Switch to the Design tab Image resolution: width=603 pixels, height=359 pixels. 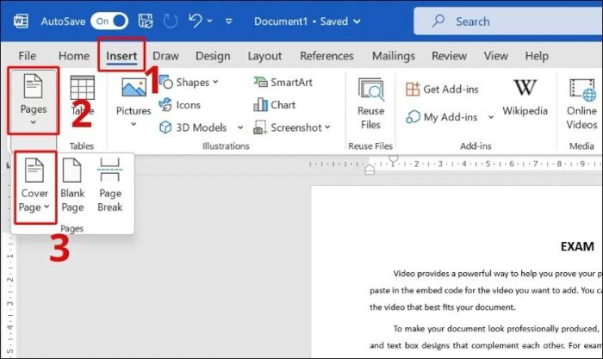pos(213,56)
